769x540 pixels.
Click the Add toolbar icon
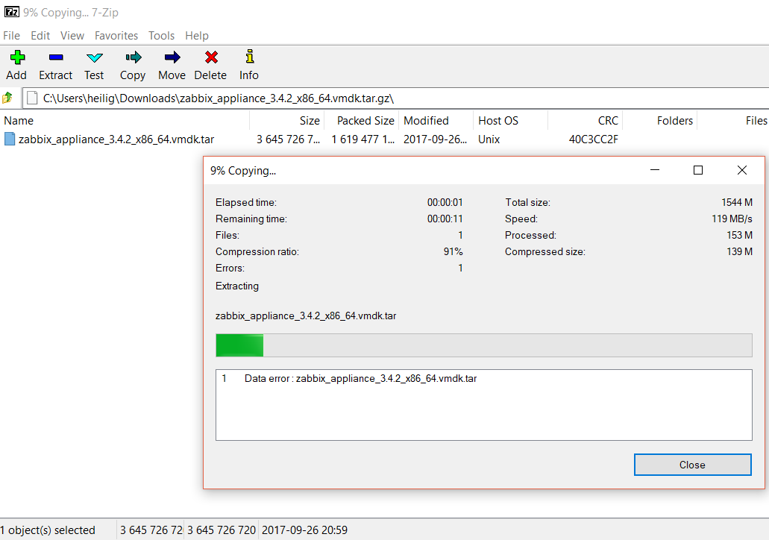pos(17,57)
